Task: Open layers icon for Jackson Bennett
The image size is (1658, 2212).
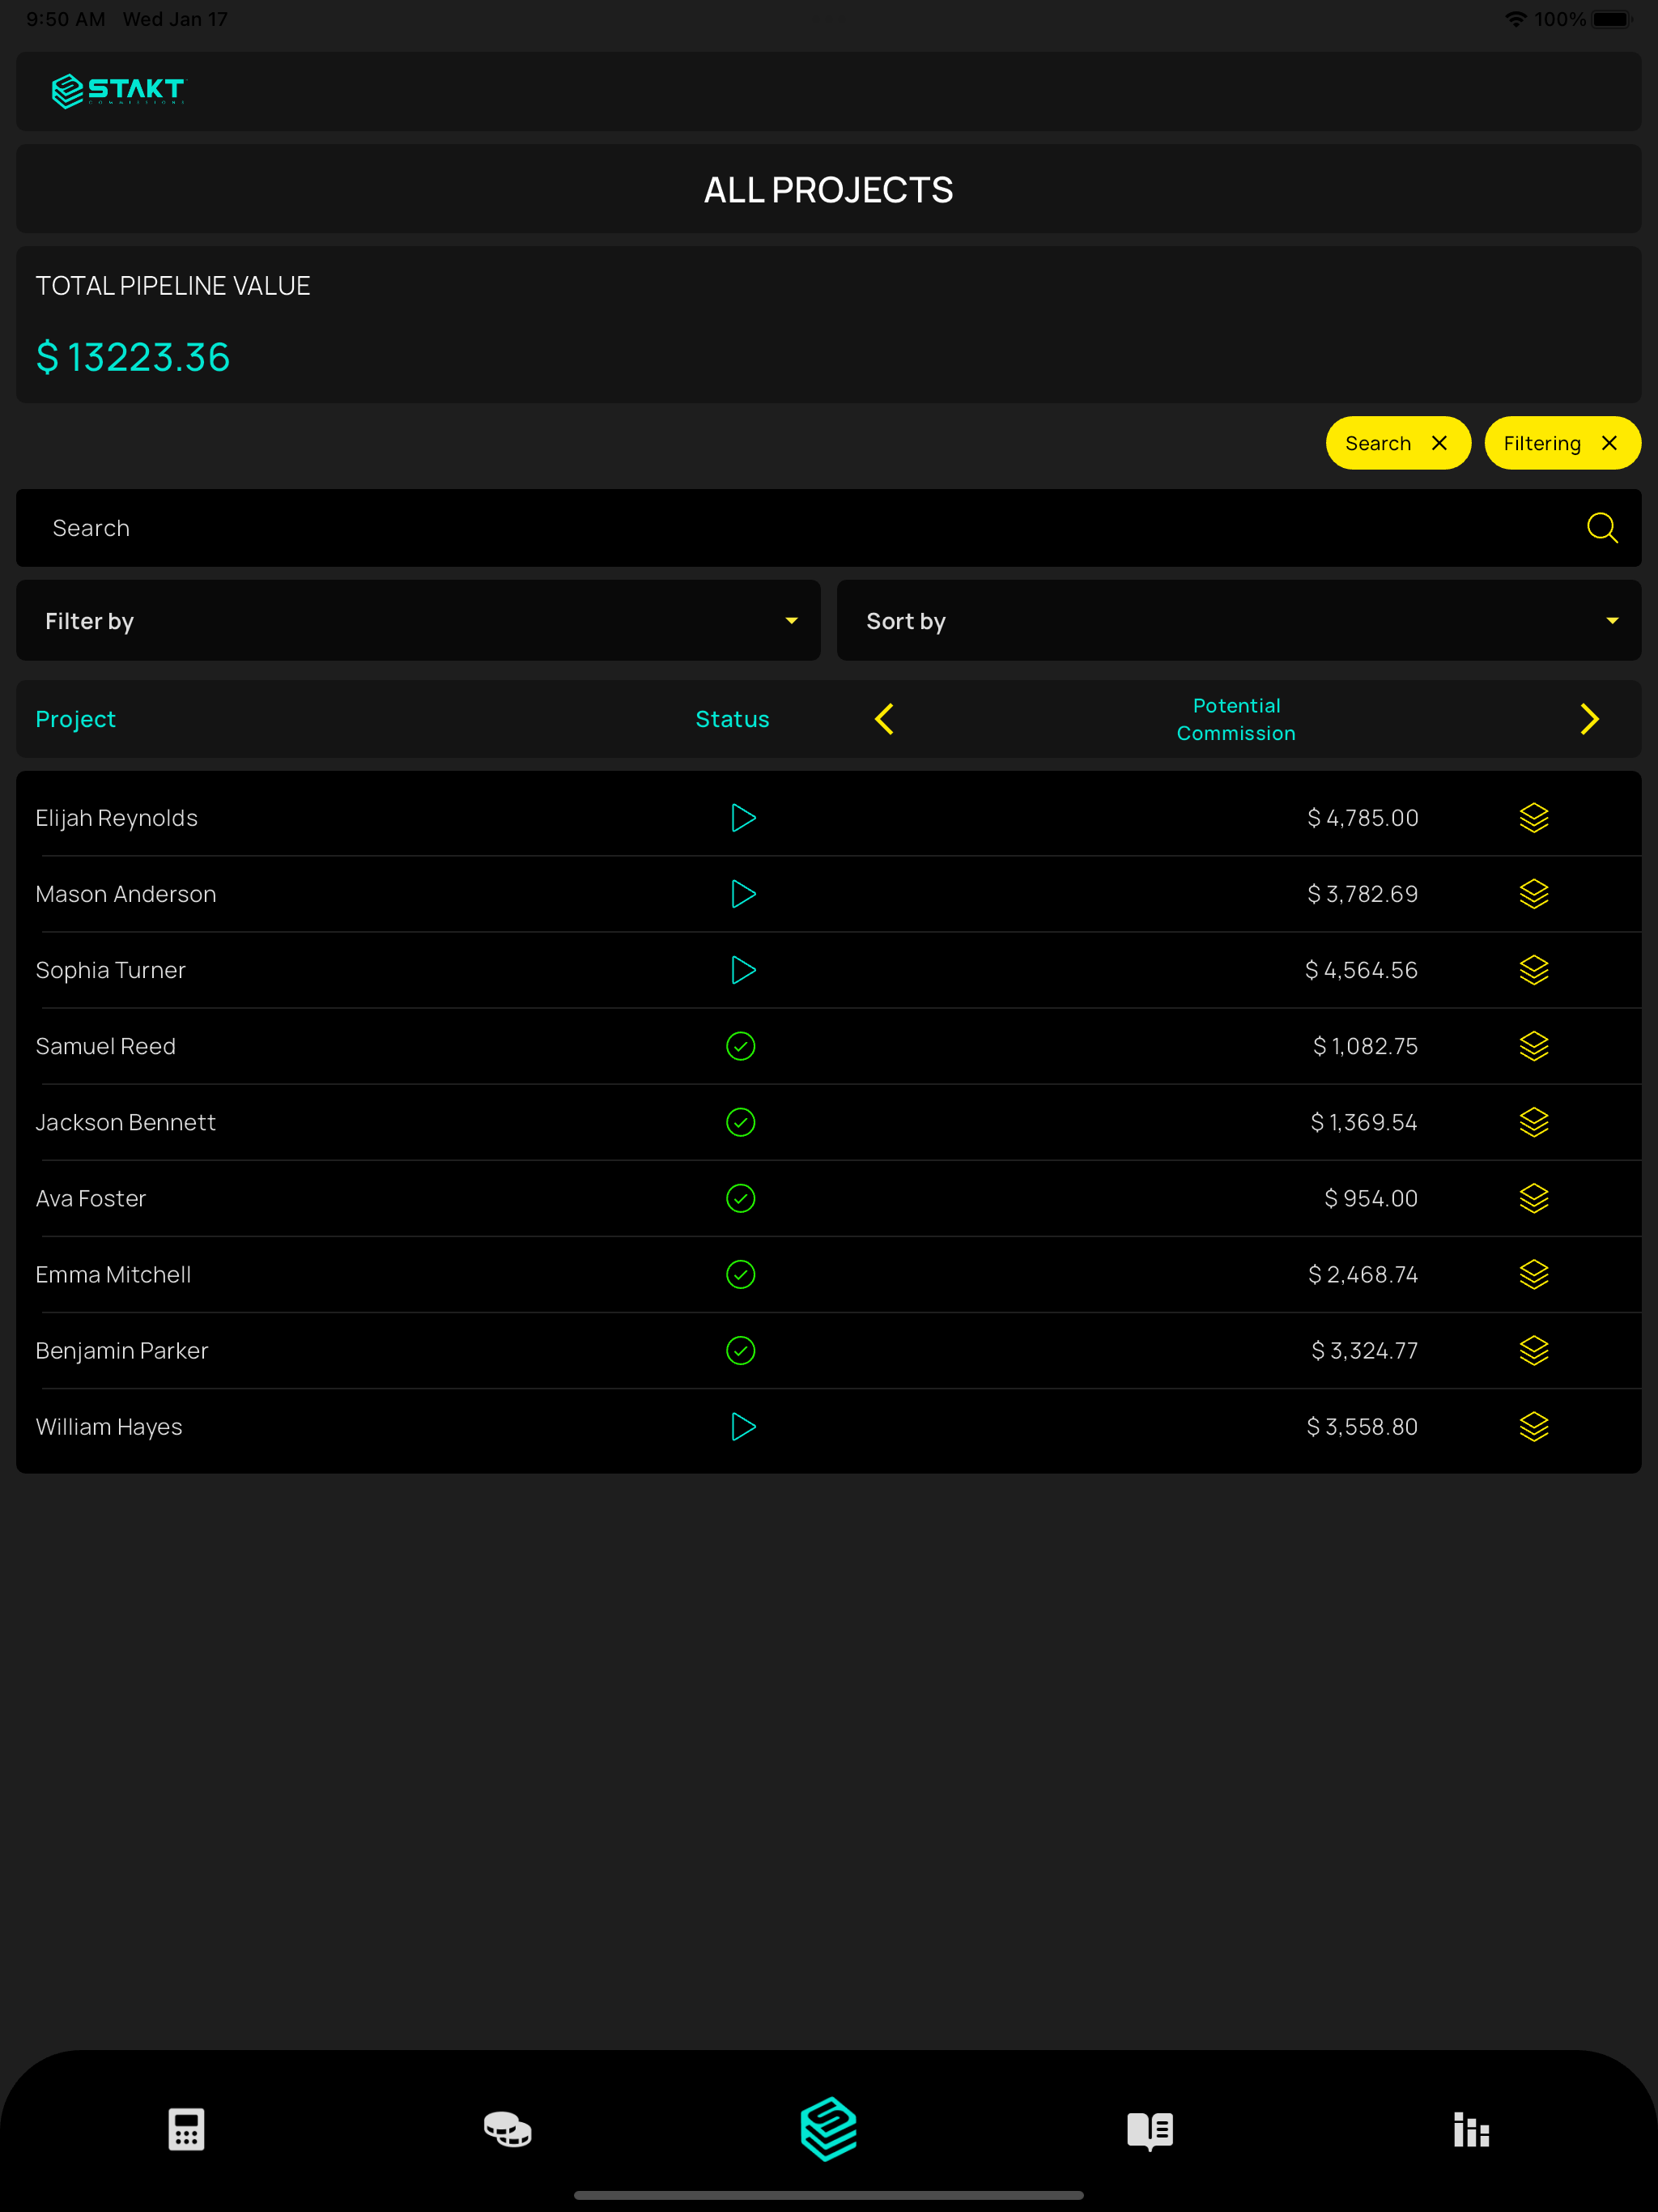Action: (x=1534, y=1122)
